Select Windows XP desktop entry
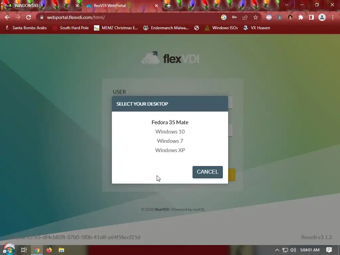The image size is (340, 255). click(170, 150)
